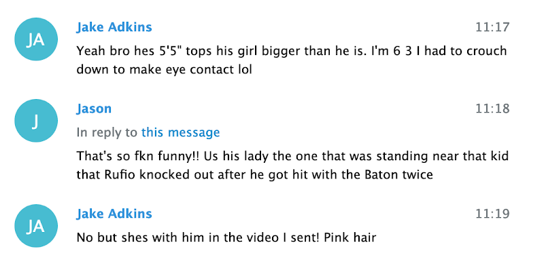Image resolution: width=544 pixels, height=264 pixels.
Task: Click the text "down to make eye contact lol"
Action: pos(164,70)
